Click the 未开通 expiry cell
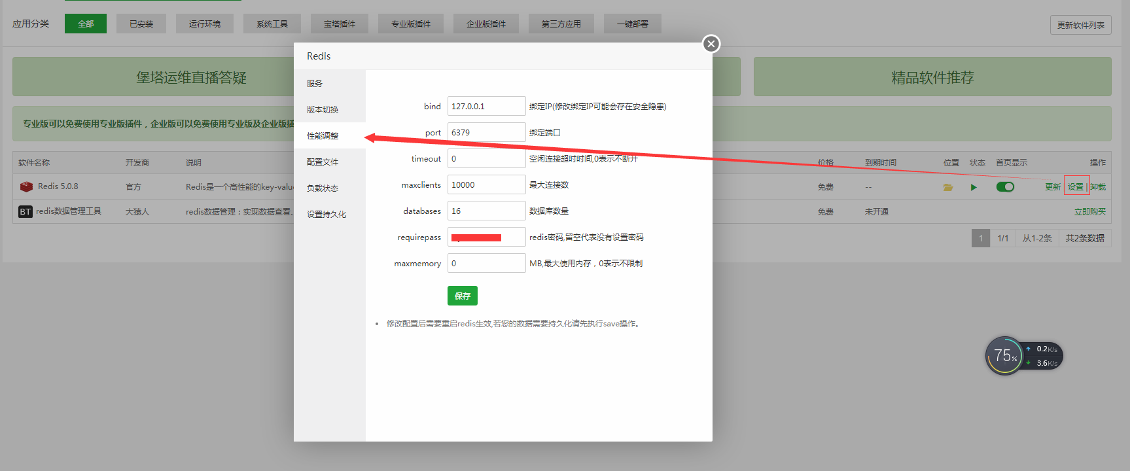This screenshot has width=1130, height=471. pos(877,211)
